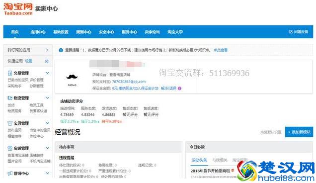Open 发布宝贝 sidebar link
This screenshot has width=316, height=183.
[14, 130]
